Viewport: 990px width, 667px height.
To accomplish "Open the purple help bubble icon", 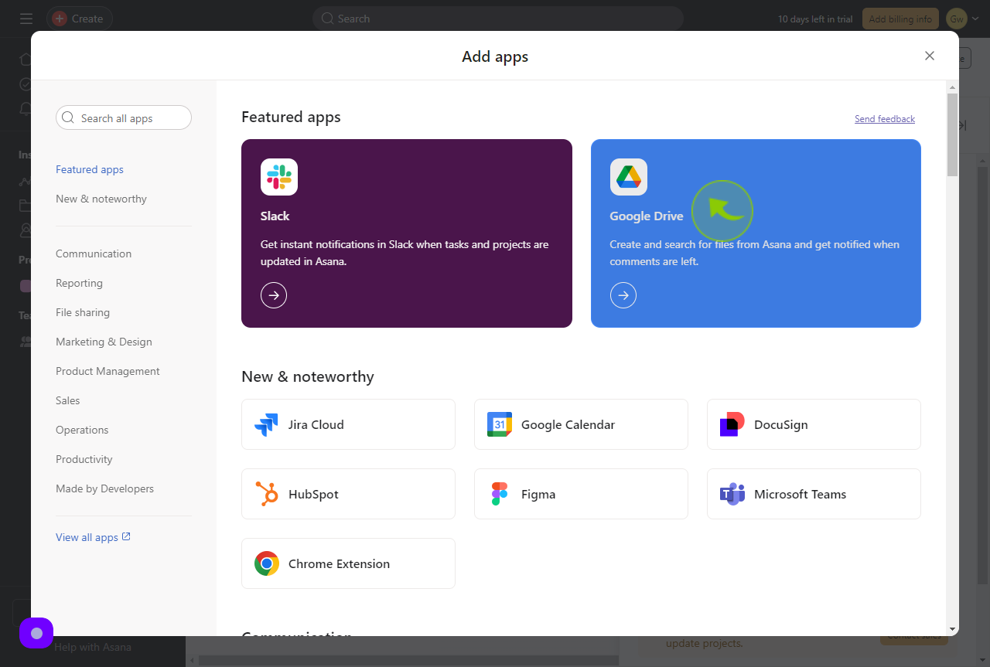I will click(x=36, y=633).
